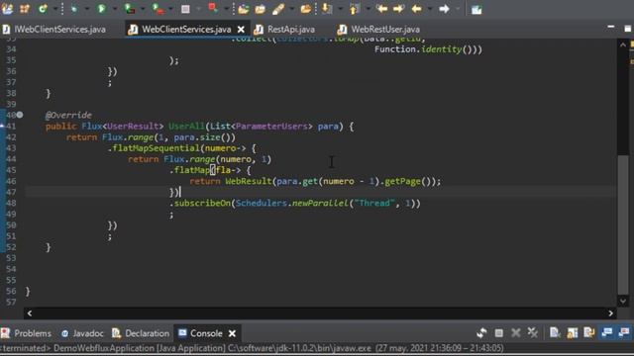Close the Console view tab
Screen dimensions: 634x356
[232, 333]
